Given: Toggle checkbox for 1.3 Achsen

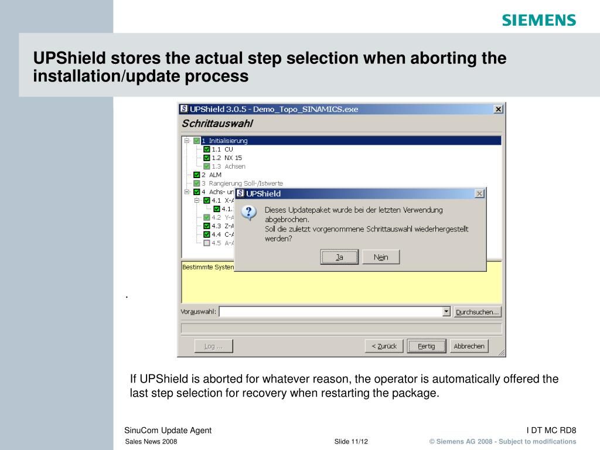Looking at the screenshot, I should (x=207, y=166).
